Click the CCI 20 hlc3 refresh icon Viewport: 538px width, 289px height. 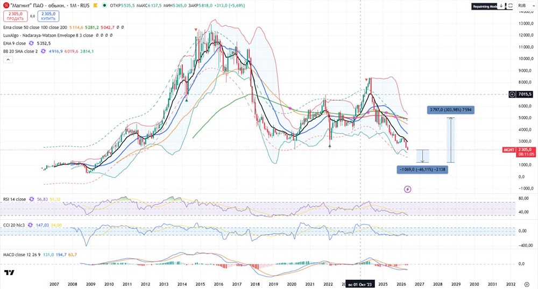click(x=30, y=225)
